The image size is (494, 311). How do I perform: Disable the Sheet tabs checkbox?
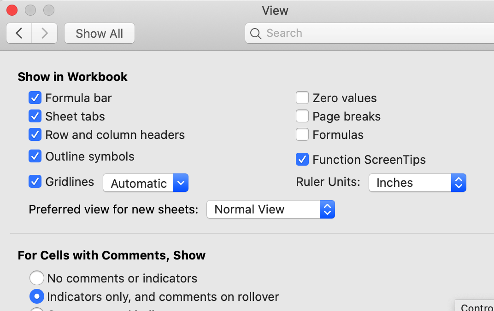tap(35, 116)
